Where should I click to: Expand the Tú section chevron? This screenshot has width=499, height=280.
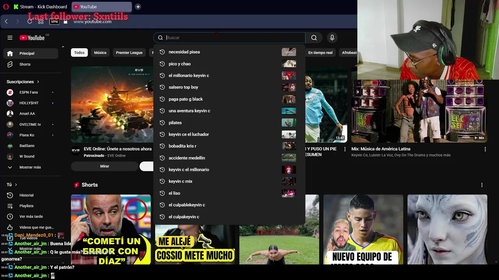pyautogui.click(x=16, y=185)
